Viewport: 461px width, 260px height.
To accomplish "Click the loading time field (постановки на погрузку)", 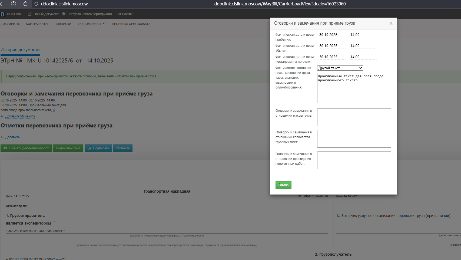I will [363, 57].
